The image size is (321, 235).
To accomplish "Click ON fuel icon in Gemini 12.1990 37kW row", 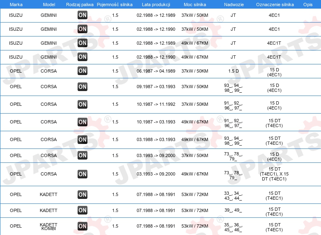I will pos(83,29).
